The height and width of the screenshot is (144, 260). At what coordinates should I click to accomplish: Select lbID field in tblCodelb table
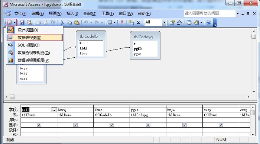pyautogui.click(x=84, y=48)
